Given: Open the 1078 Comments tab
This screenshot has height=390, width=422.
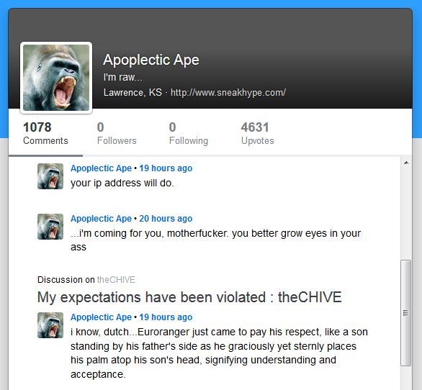Looking at the screenshot, I should (x=45, y=133).
